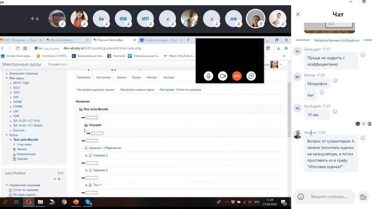Click the message text field in chat
The height and width of the screenshot is (209, 372).
(329, 197)
